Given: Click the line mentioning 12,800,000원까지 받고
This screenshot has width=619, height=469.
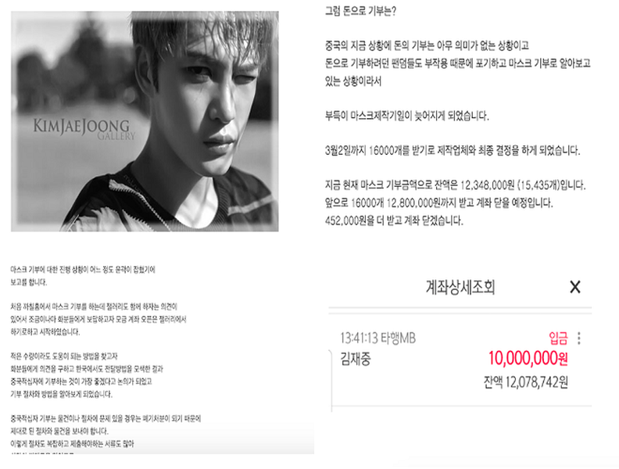Looking at the screenshot, I should click(x=439, y=203).
